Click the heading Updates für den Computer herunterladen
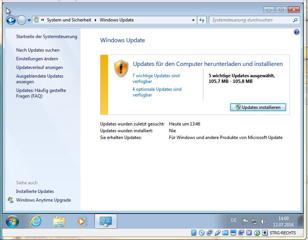Image resolution: width=308 pixels, height=240 pixels. click(x=208, y=64)
